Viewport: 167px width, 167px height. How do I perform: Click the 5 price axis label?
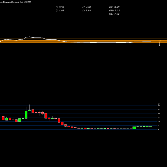pos(158,126)
